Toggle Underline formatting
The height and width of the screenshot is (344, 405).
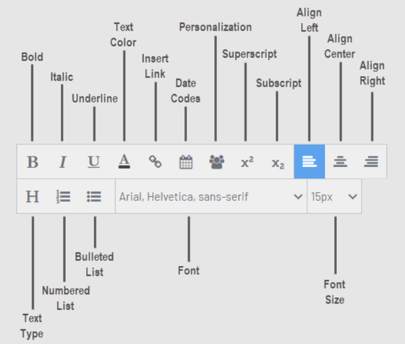point(93,162)
